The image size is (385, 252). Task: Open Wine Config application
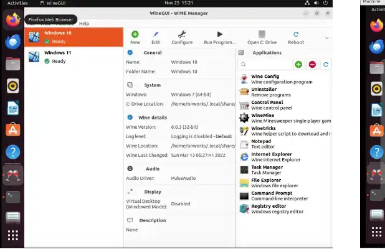click(284, 79)
